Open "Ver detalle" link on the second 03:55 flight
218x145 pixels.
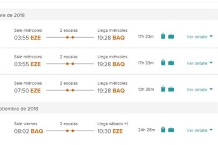click(197, 63)
